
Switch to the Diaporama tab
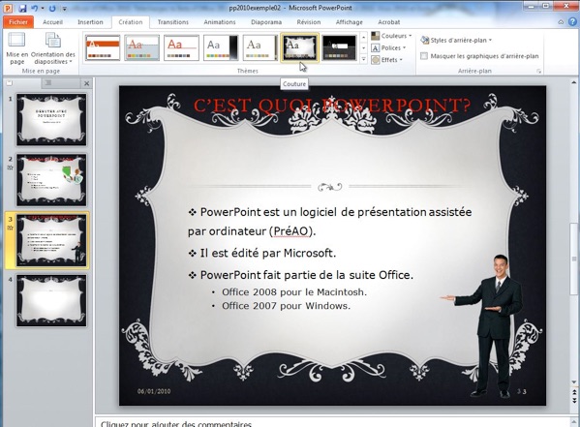(x=266, y=22)
